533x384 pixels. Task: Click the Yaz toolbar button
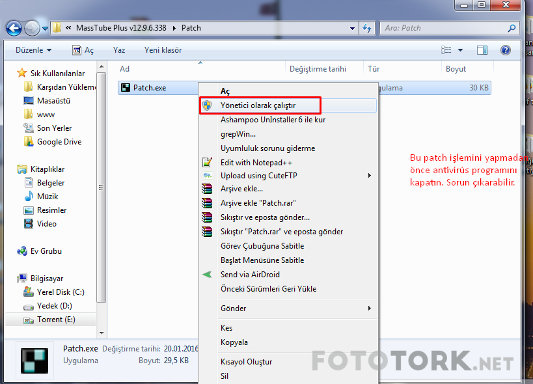(119, 50)
